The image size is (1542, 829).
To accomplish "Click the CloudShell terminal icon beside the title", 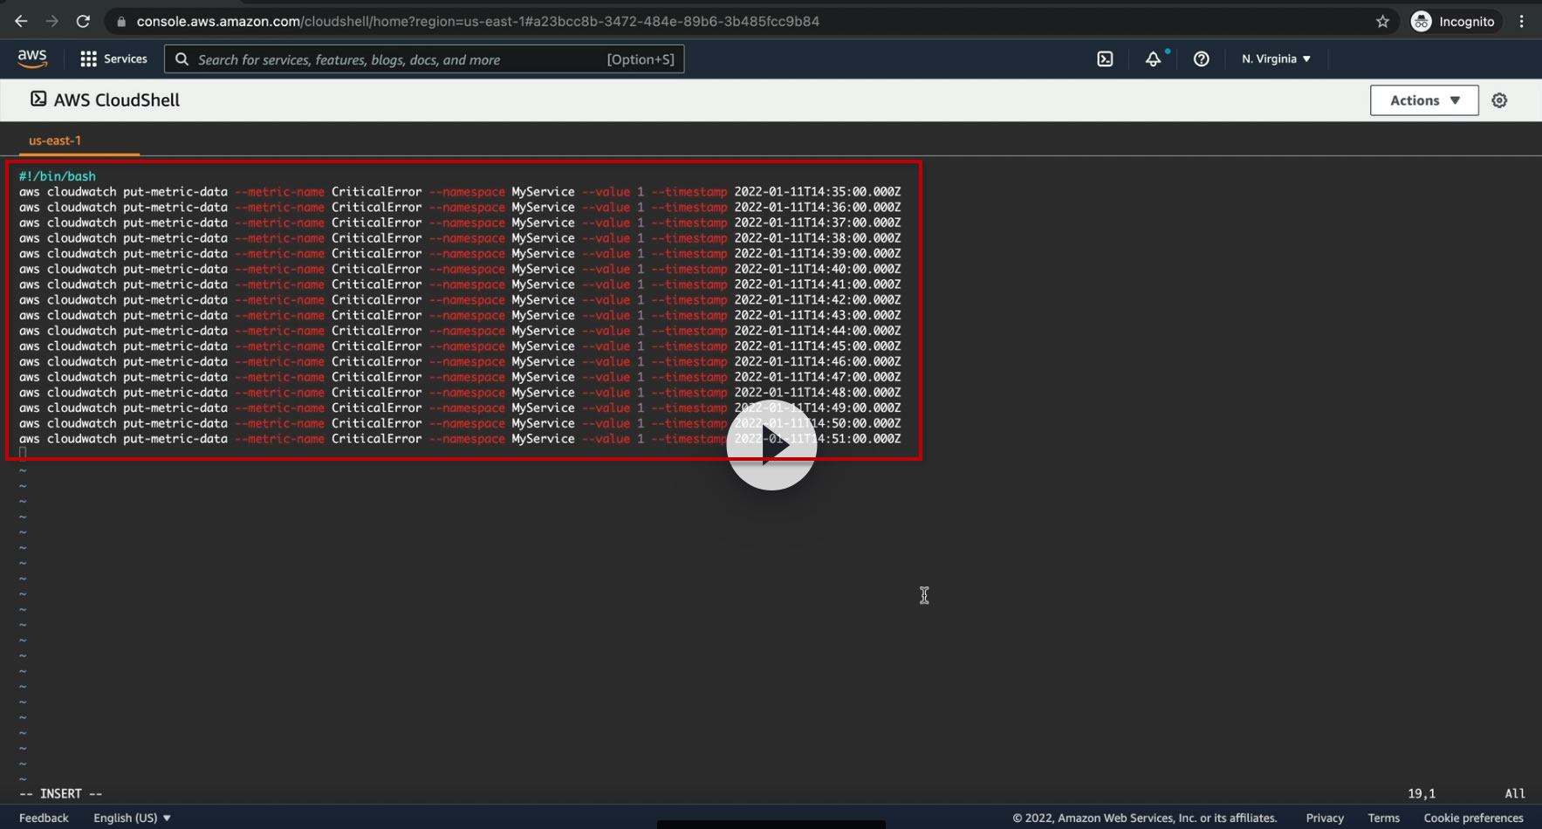I will [x=38, y=99].
